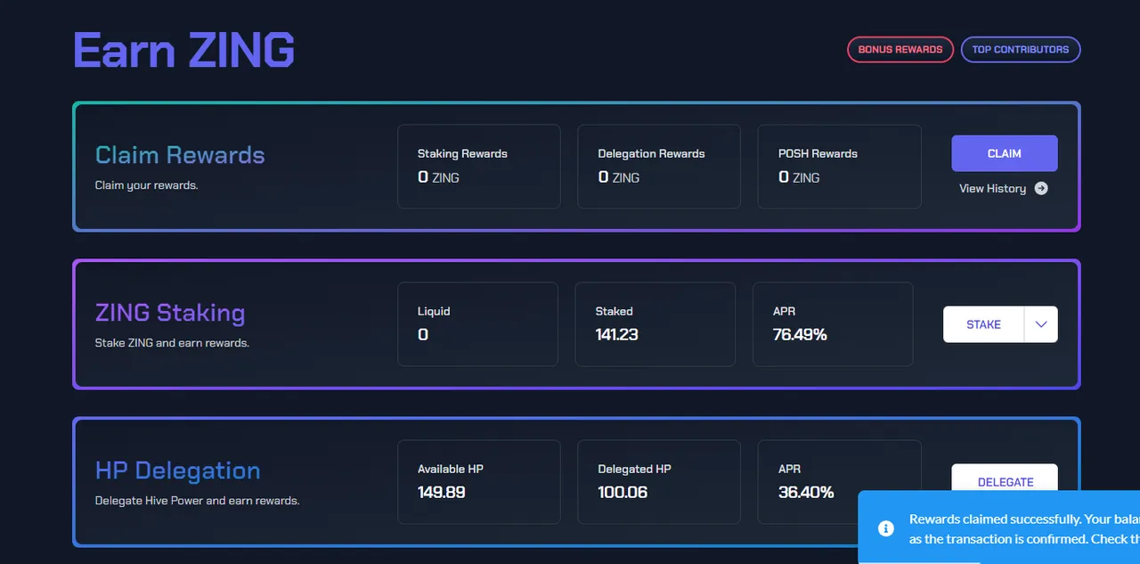Open the TOP CONTRIBUTORS page
The image size is (1140, 564).
[x=1021, y=50]
